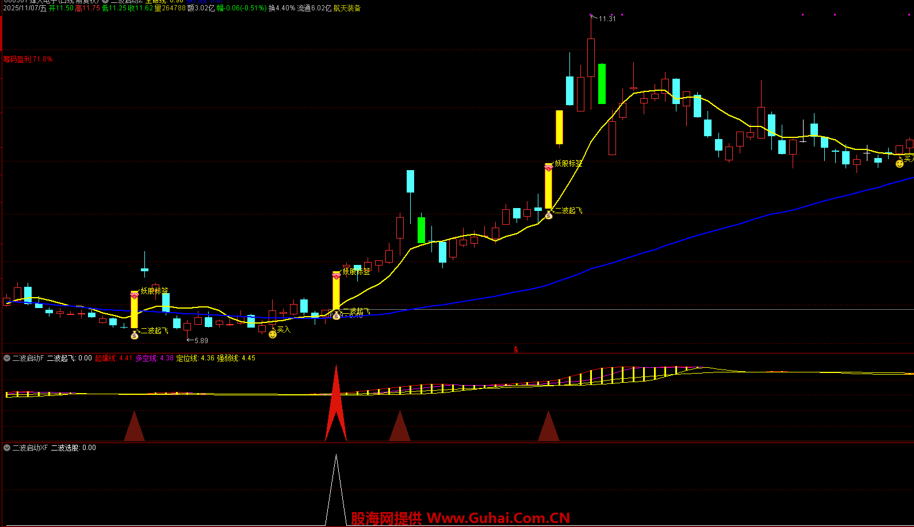Image resolution: width=914 pixels, height=527 pixels.
Task: Click the diamond icon on the rightmost 妖股标签 bar
Action: [549, 168]
